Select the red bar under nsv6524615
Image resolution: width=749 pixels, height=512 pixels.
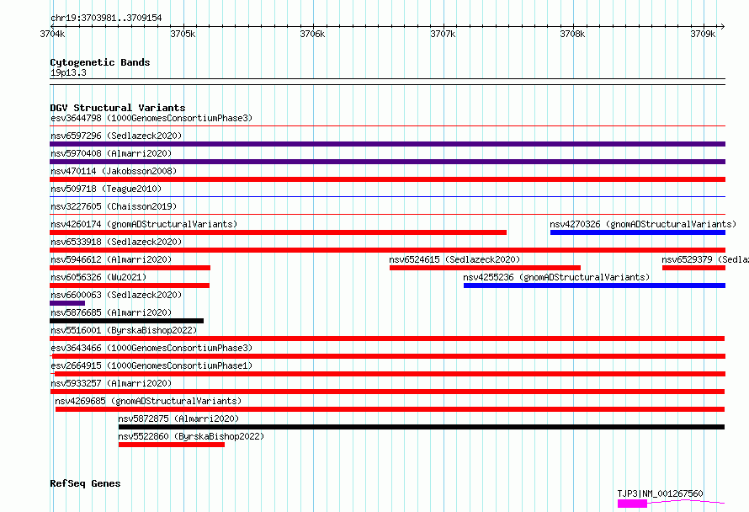(x=485, y=268)
